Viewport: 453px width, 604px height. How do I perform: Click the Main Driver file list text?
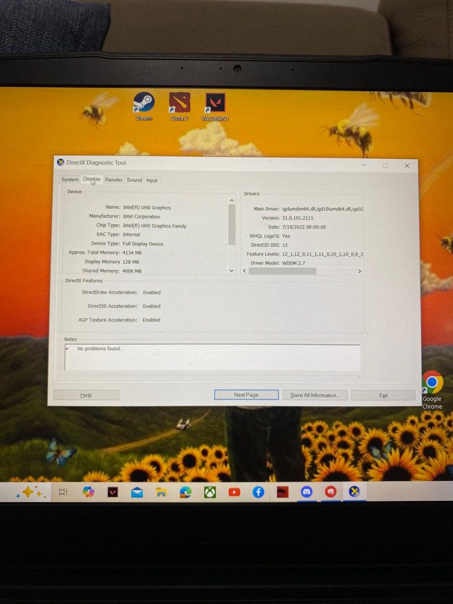pos(323,209)
